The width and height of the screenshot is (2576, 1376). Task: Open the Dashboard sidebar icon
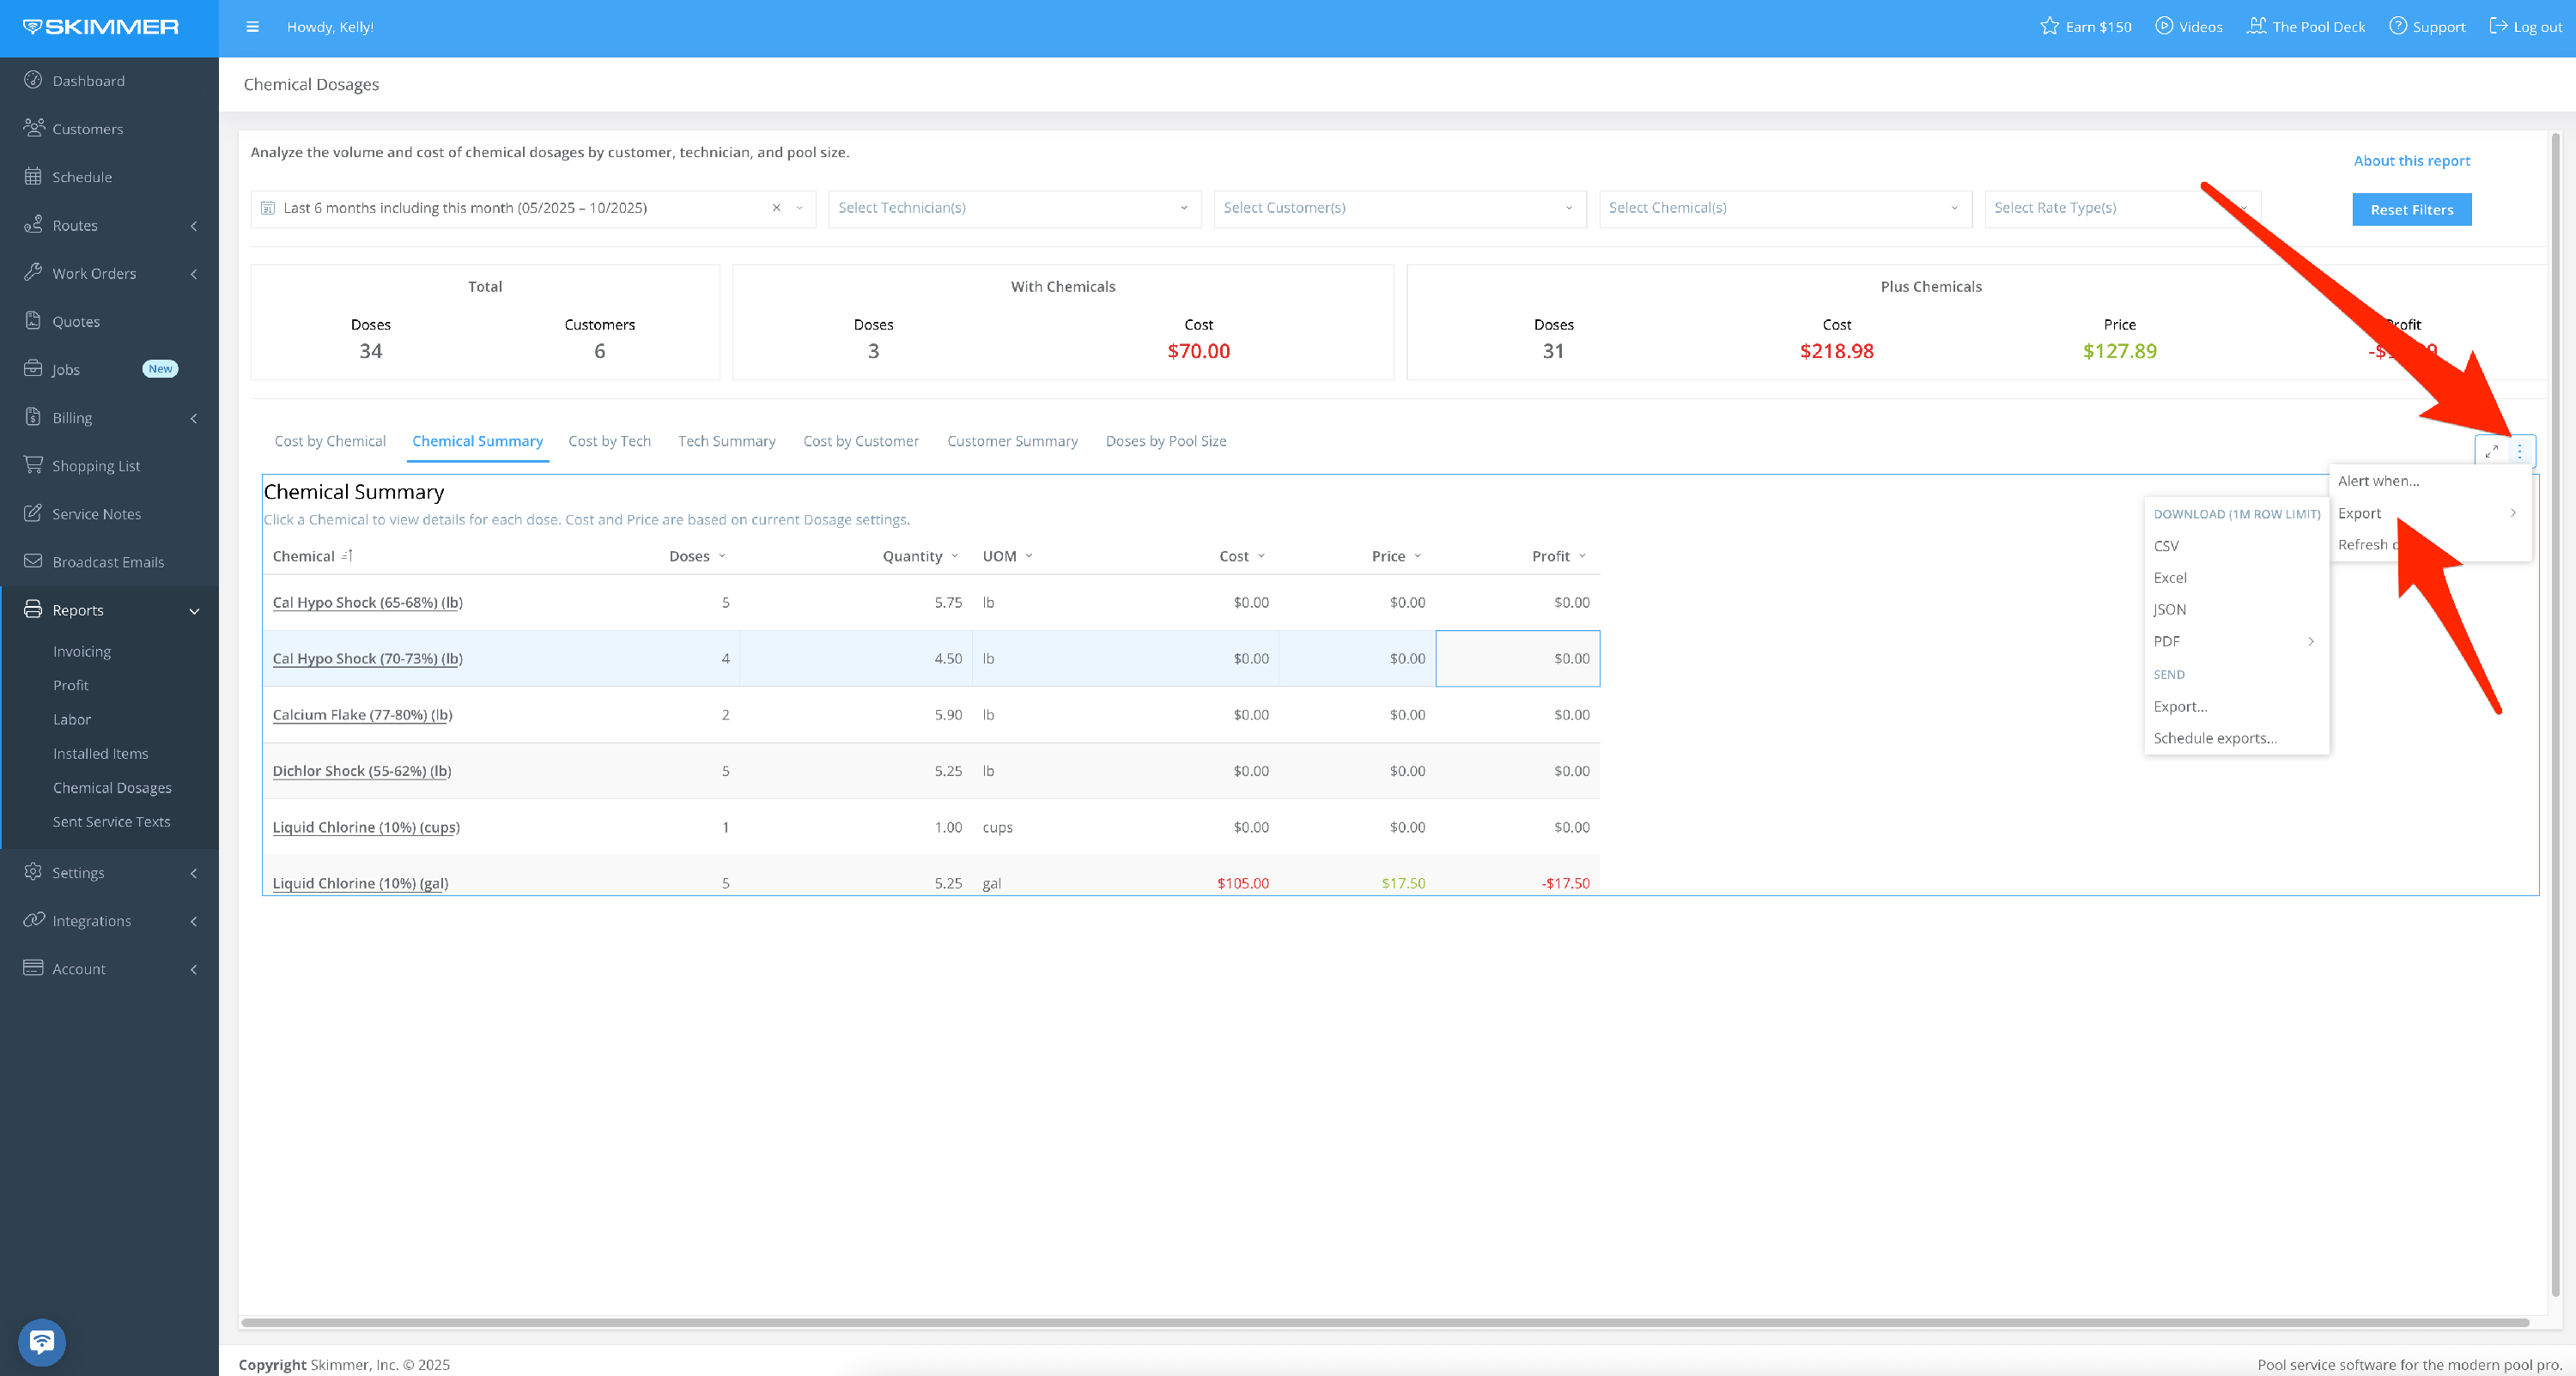(33, 80)
